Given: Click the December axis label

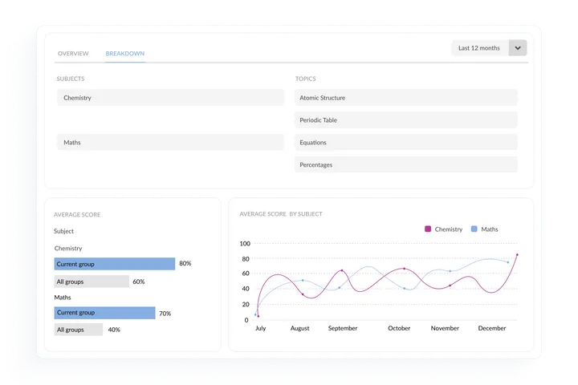Looking at the screenshot, I should pyautogui.click(x=492, y=328).
